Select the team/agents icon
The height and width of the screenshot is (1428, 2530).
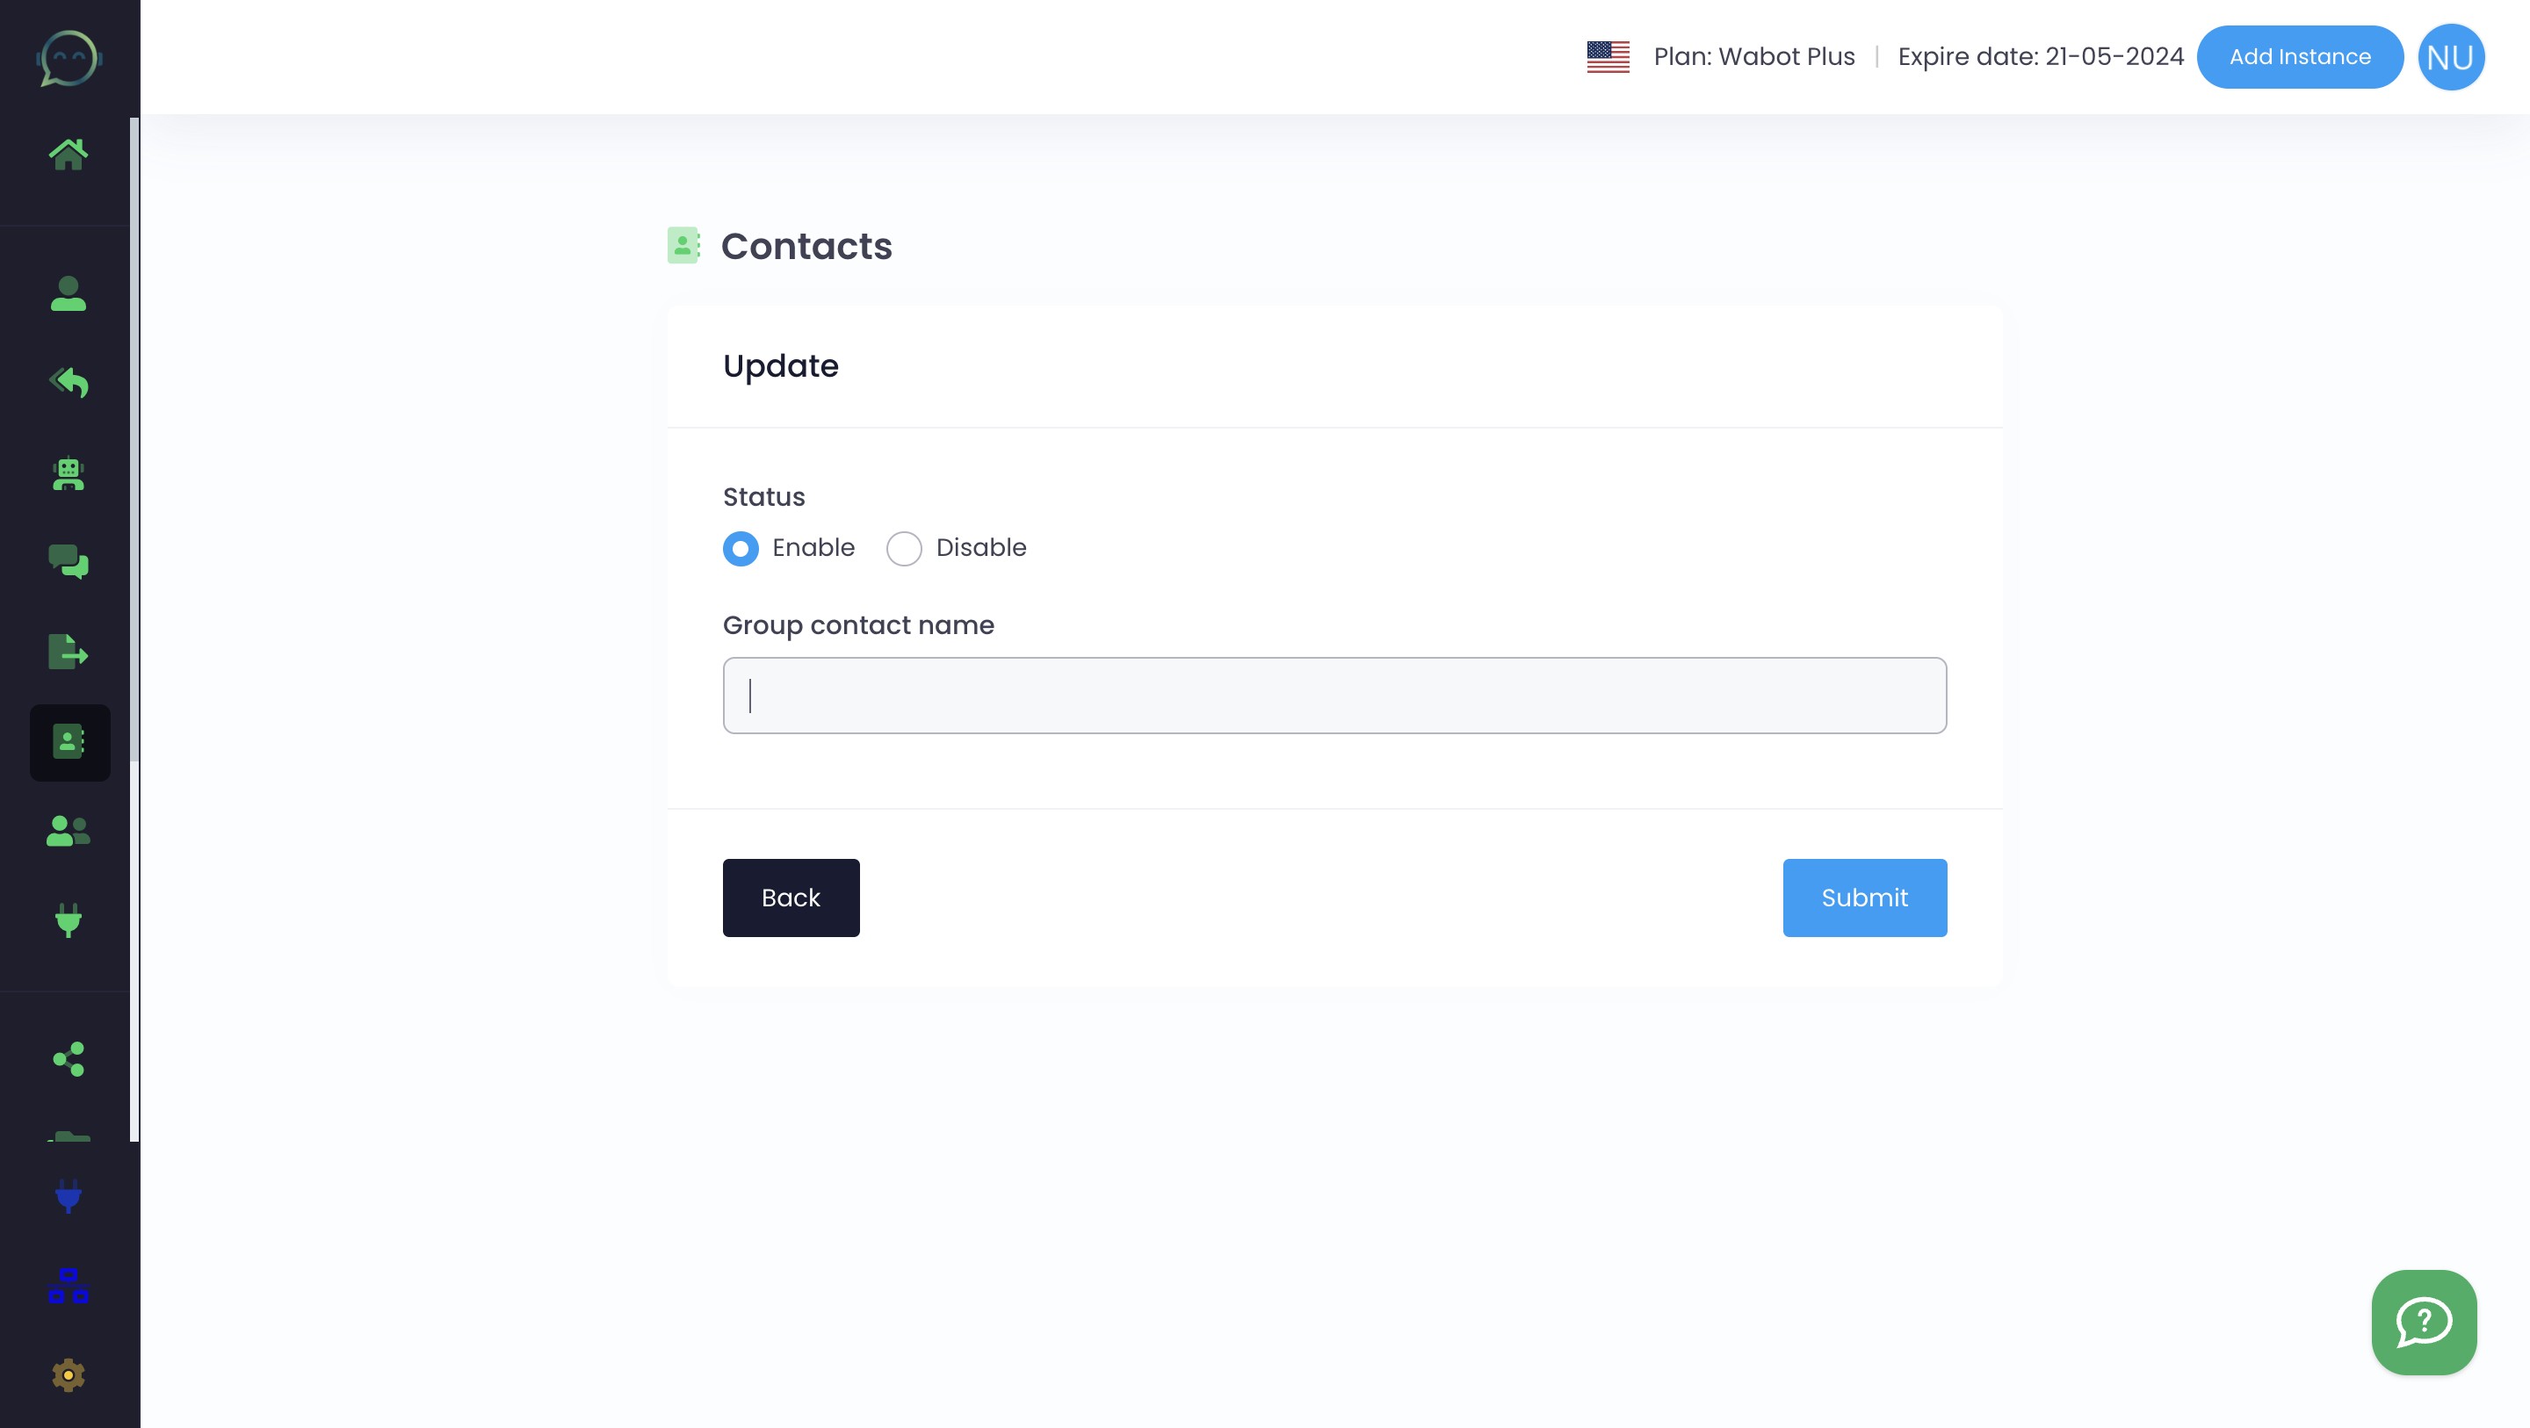click(69, 833)
